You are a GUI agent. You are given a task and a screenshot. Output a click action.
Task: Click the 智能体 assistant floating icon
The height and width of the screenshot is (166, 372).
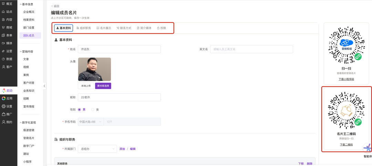(368, 148)
